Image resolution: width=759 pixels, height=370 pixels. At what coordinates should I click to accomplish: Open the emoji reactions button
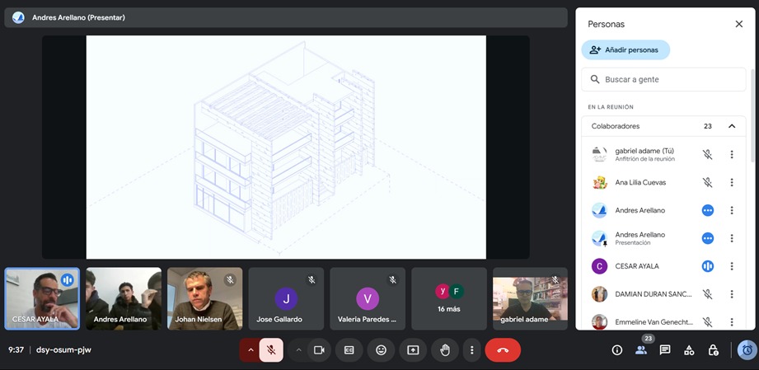click(381, 350)
